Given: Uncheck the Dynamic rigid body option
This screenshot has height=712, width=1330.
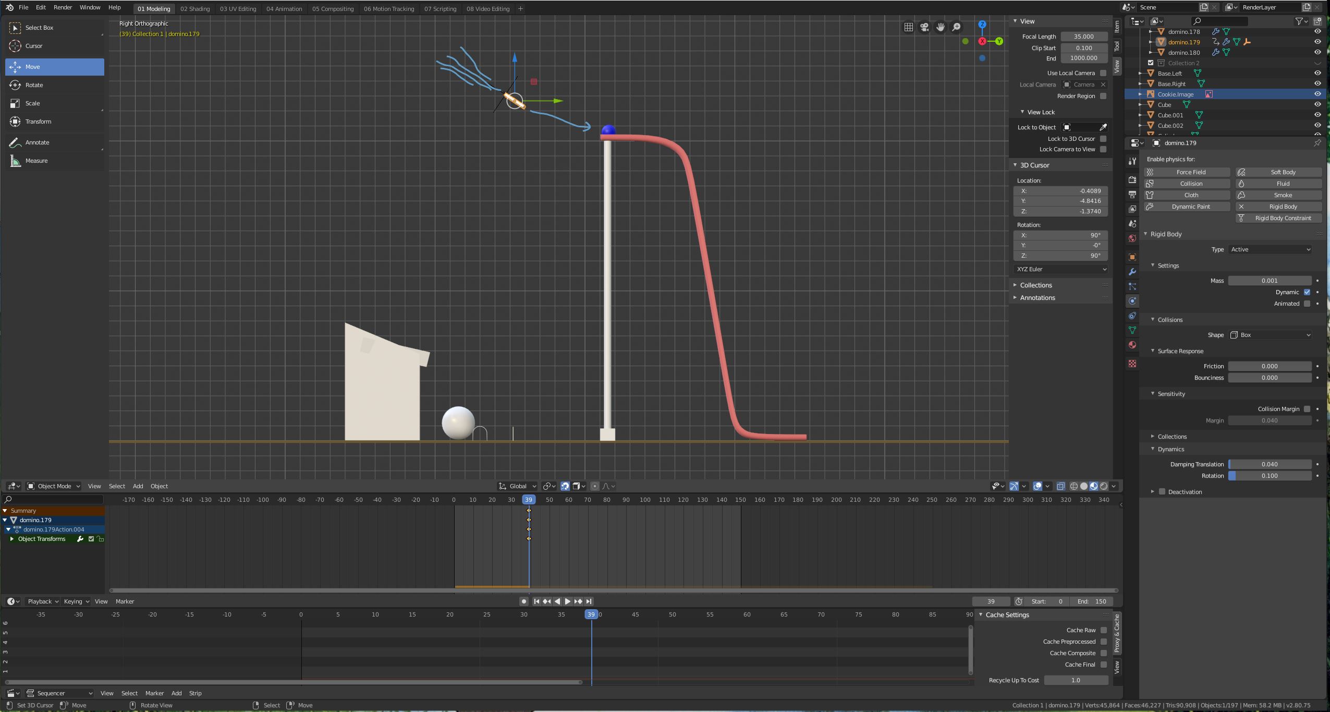Looking at the screenshot, I should 1307,292.
